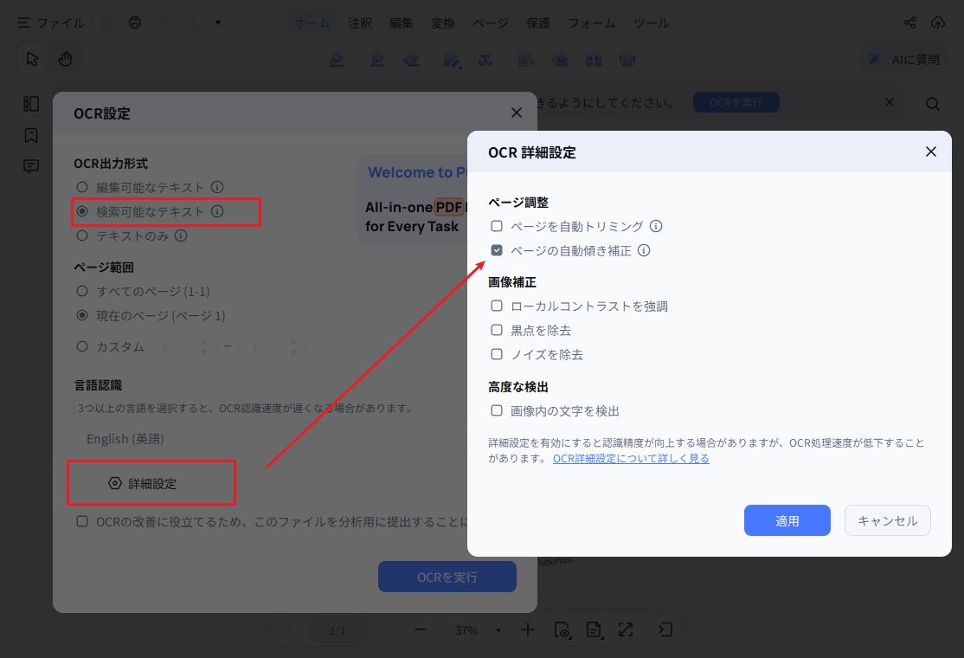Screen dimensions: 964x658
Task: Switch to the 変換 tab
Action: [x=443, y=23]
